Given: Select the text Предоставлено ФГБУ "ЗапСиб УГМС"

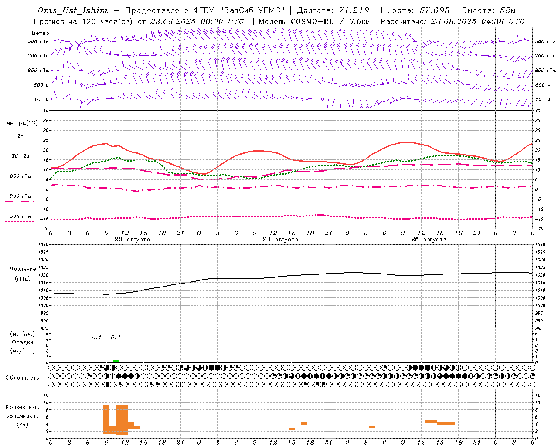Looking at the screenshot, I should pos(204,10).
